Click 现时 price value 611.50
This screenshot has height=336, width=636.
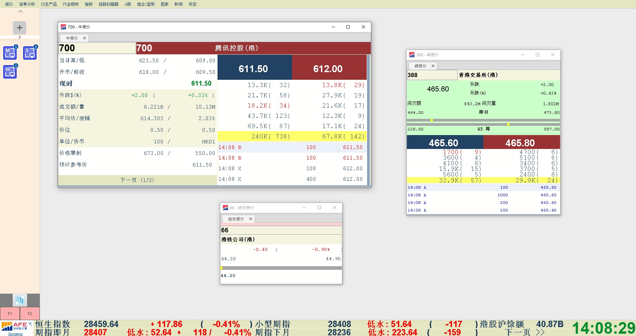click(201, 83)
